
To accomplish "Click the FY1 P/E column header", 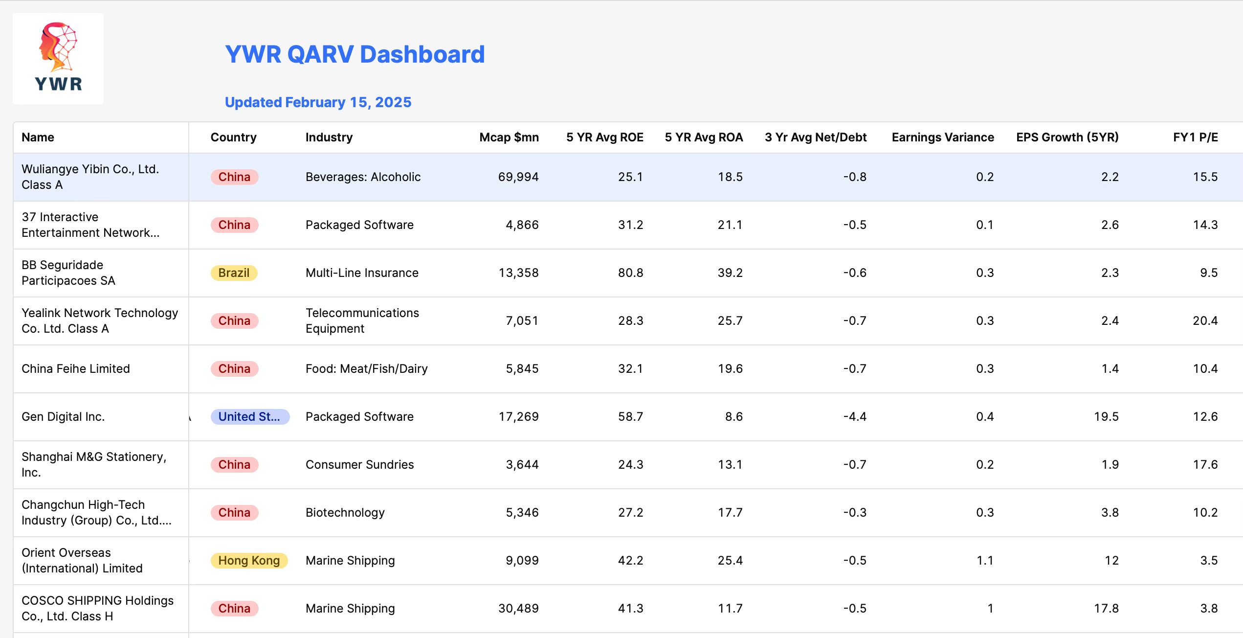I will coord(1196,137).
